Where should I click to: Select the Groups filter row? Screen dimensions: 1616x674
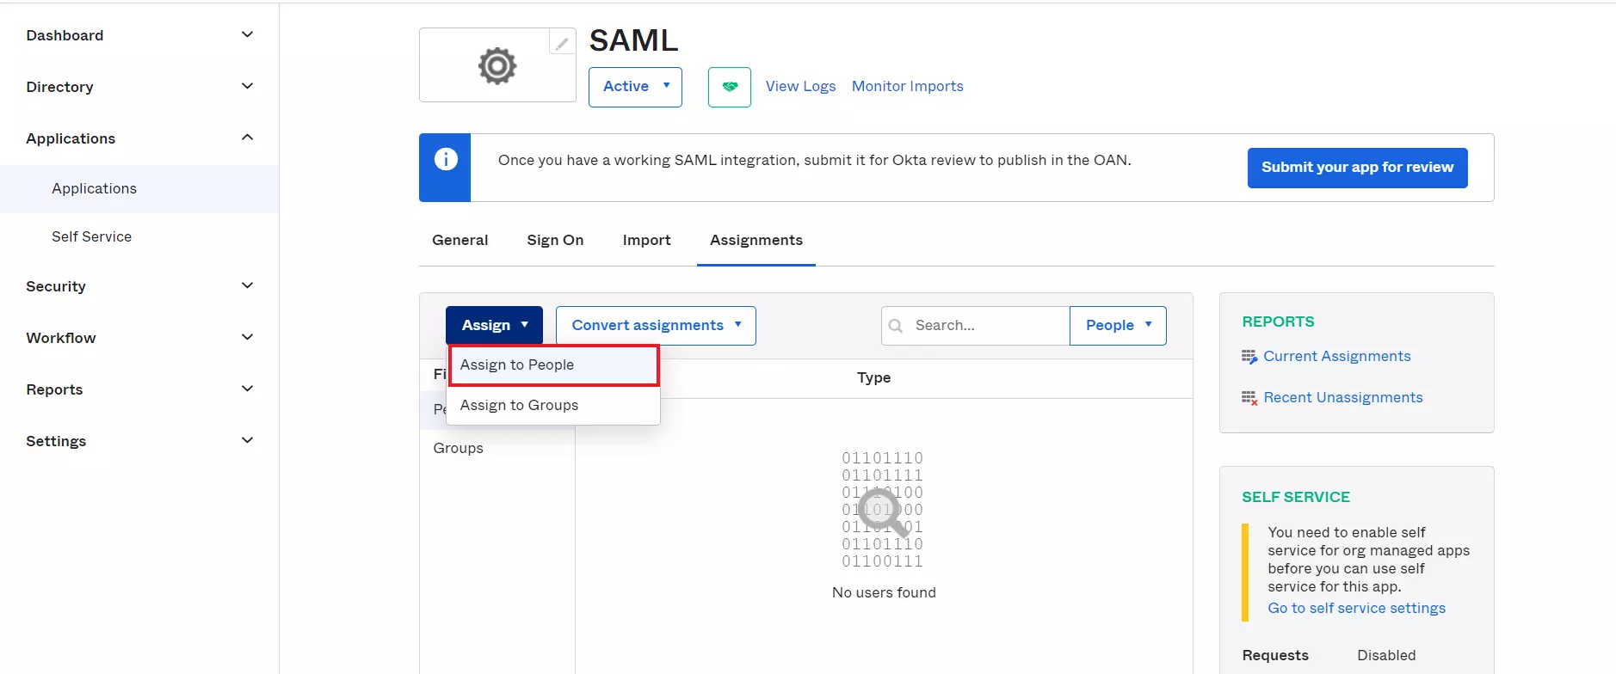497,449
